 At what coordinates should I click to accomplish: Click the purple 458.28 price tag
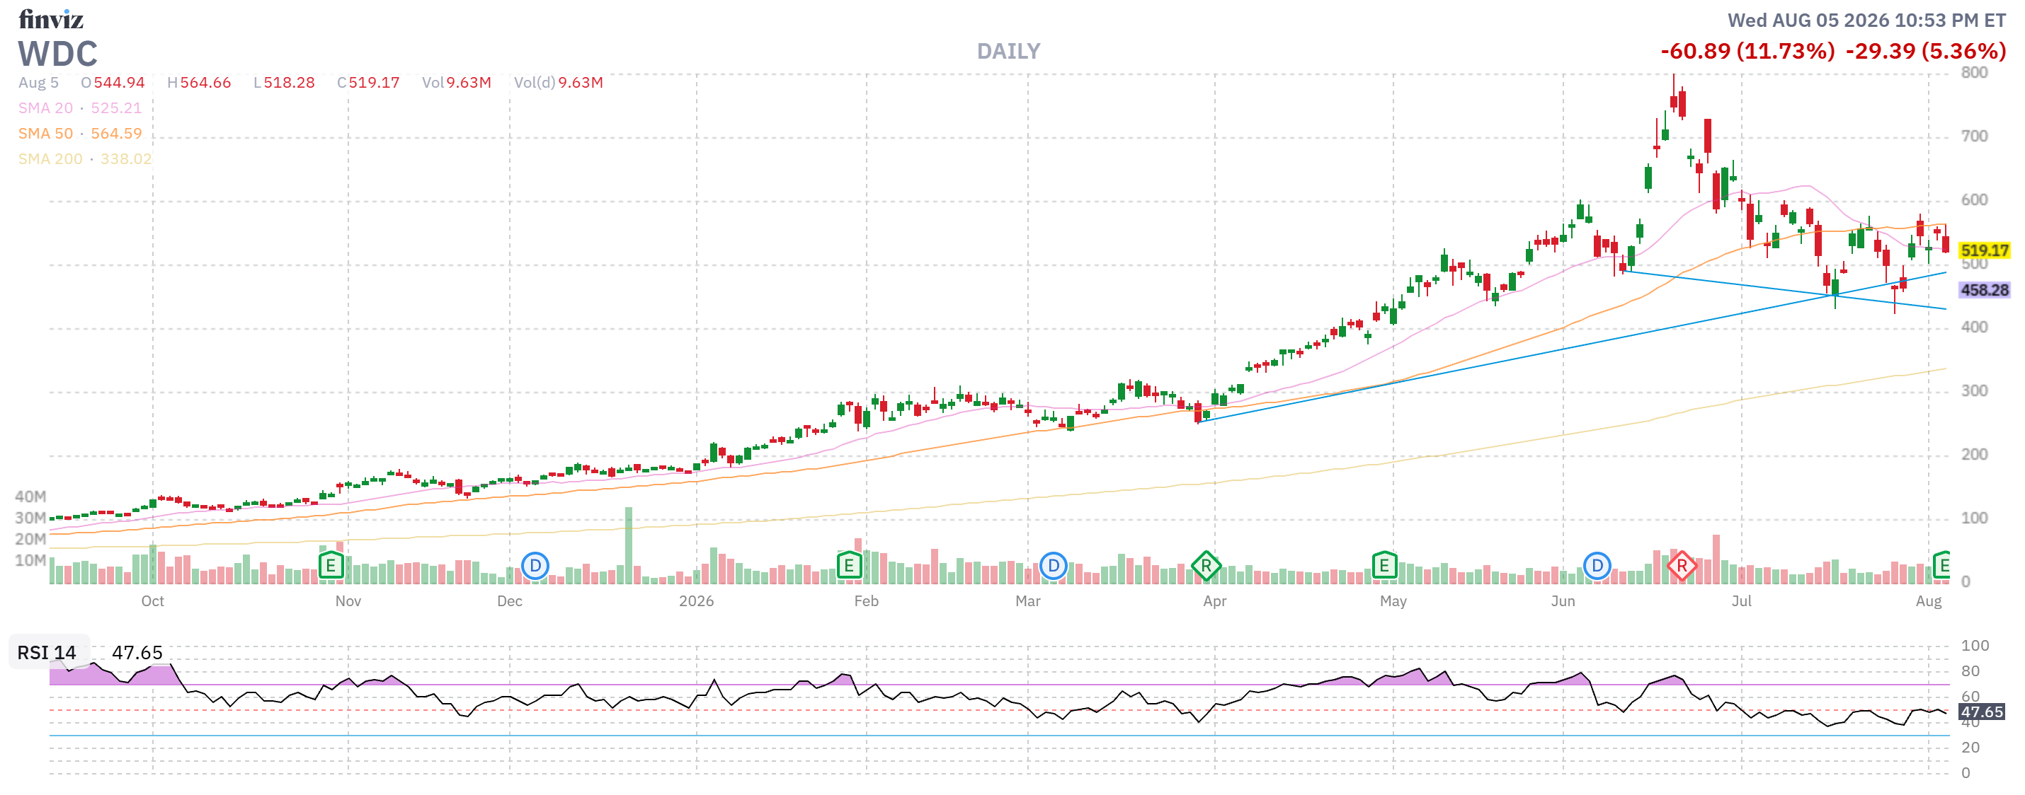tap(1985, 290)
